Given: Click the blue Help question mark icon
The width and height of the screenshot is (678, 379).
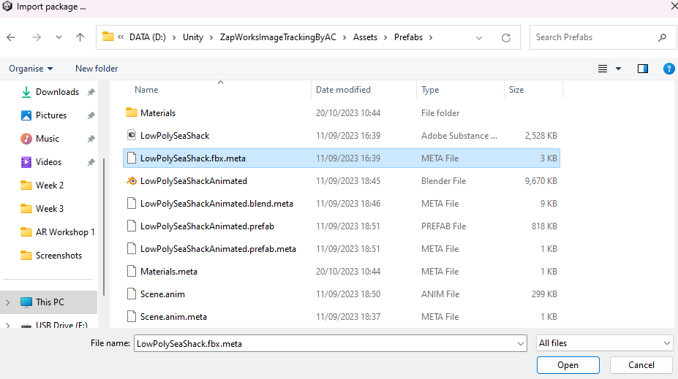Looking at the screenshot, I should (668, 69).
